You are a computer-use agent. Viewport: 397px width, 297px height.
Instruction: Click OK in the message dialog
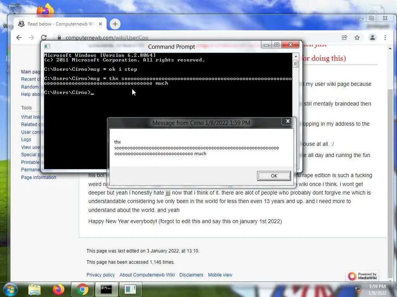[274, 176]
